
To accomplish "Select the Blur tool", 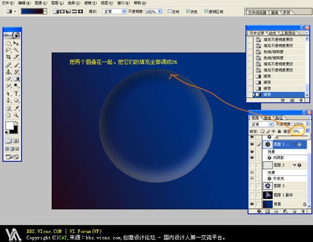I will [8, 85].
